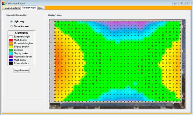Screen dimensions: 193x115
Task: Maximize the Calibration Report window
Action: click(x=182, y=4)
